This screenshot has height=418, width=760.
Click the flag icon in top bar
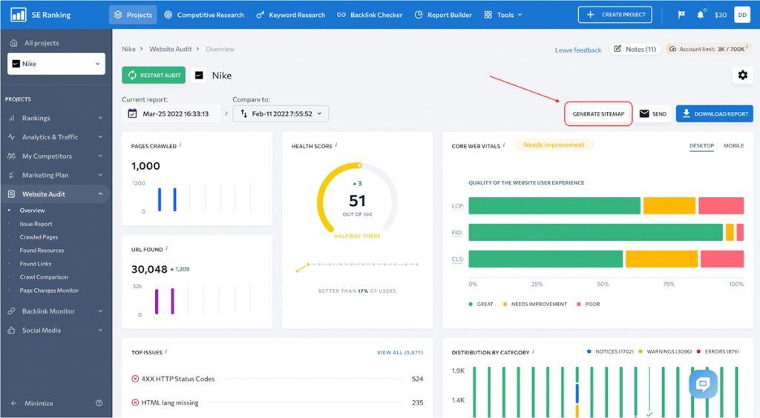tap(681, 15)
